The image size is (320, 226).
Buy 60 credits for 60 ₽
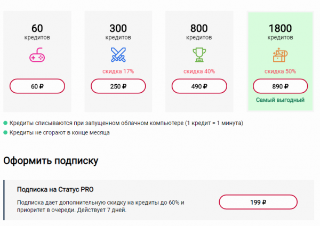pyautogui.click(x=37, y=86)
